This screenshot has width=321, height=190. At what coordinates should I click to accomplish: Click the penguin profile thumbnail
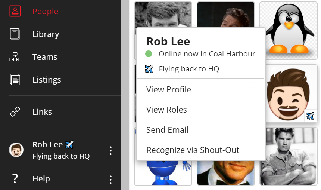point(289,31)
